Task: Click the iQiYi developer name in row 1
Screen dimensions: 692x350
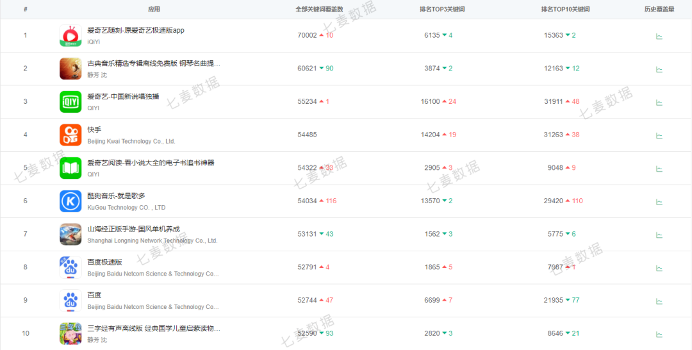Action: (x=94, y=42)
